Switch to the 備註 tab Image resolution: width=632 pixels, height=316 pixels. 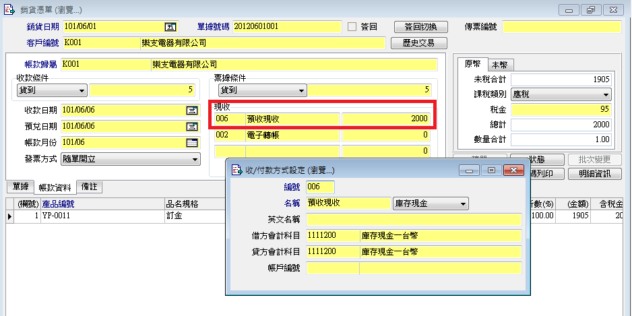(x=89, y=187)
